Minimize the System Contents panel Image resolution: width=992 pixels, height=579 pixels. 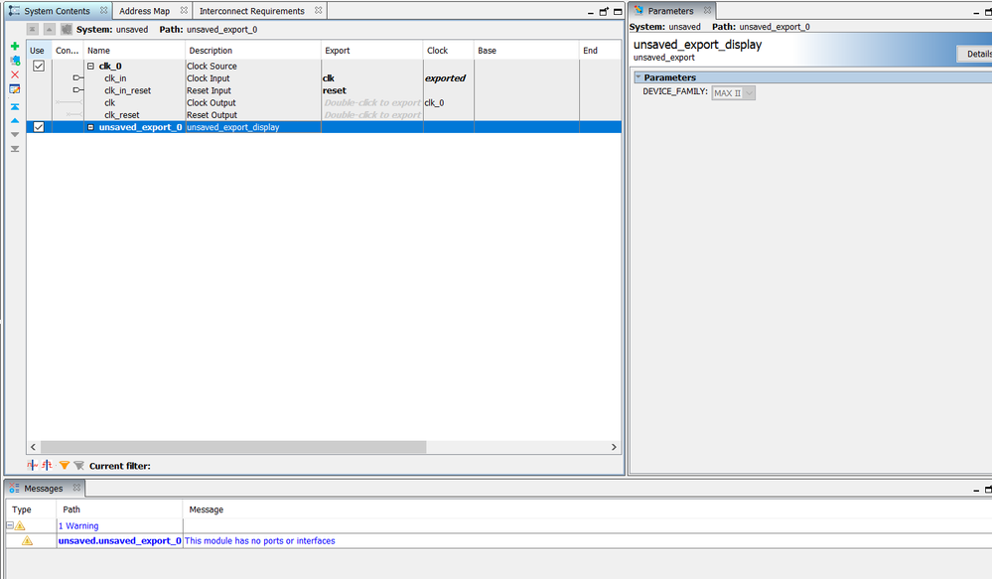[x=590, y=12]
